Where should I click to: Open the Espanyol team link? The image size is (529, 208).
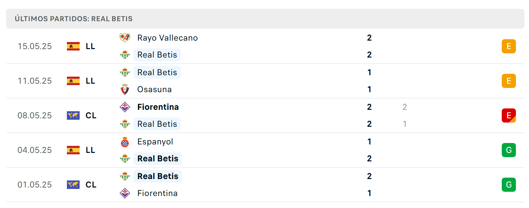155,142
